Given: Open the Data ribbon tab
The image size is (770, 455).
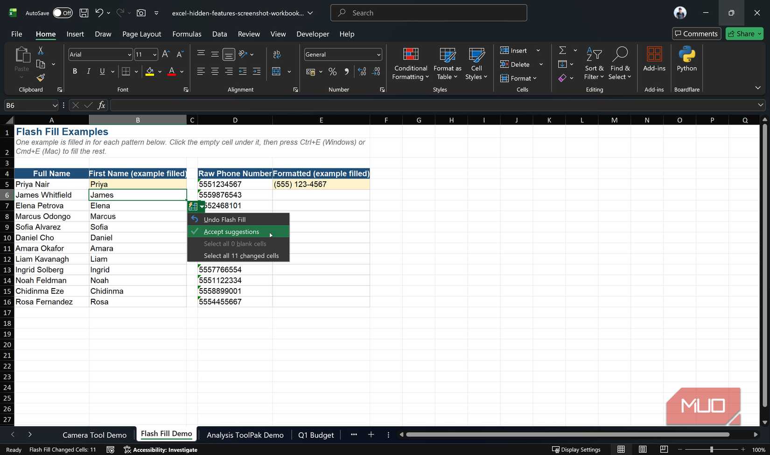Looking at the screenshot, I should tap(219, 34).
